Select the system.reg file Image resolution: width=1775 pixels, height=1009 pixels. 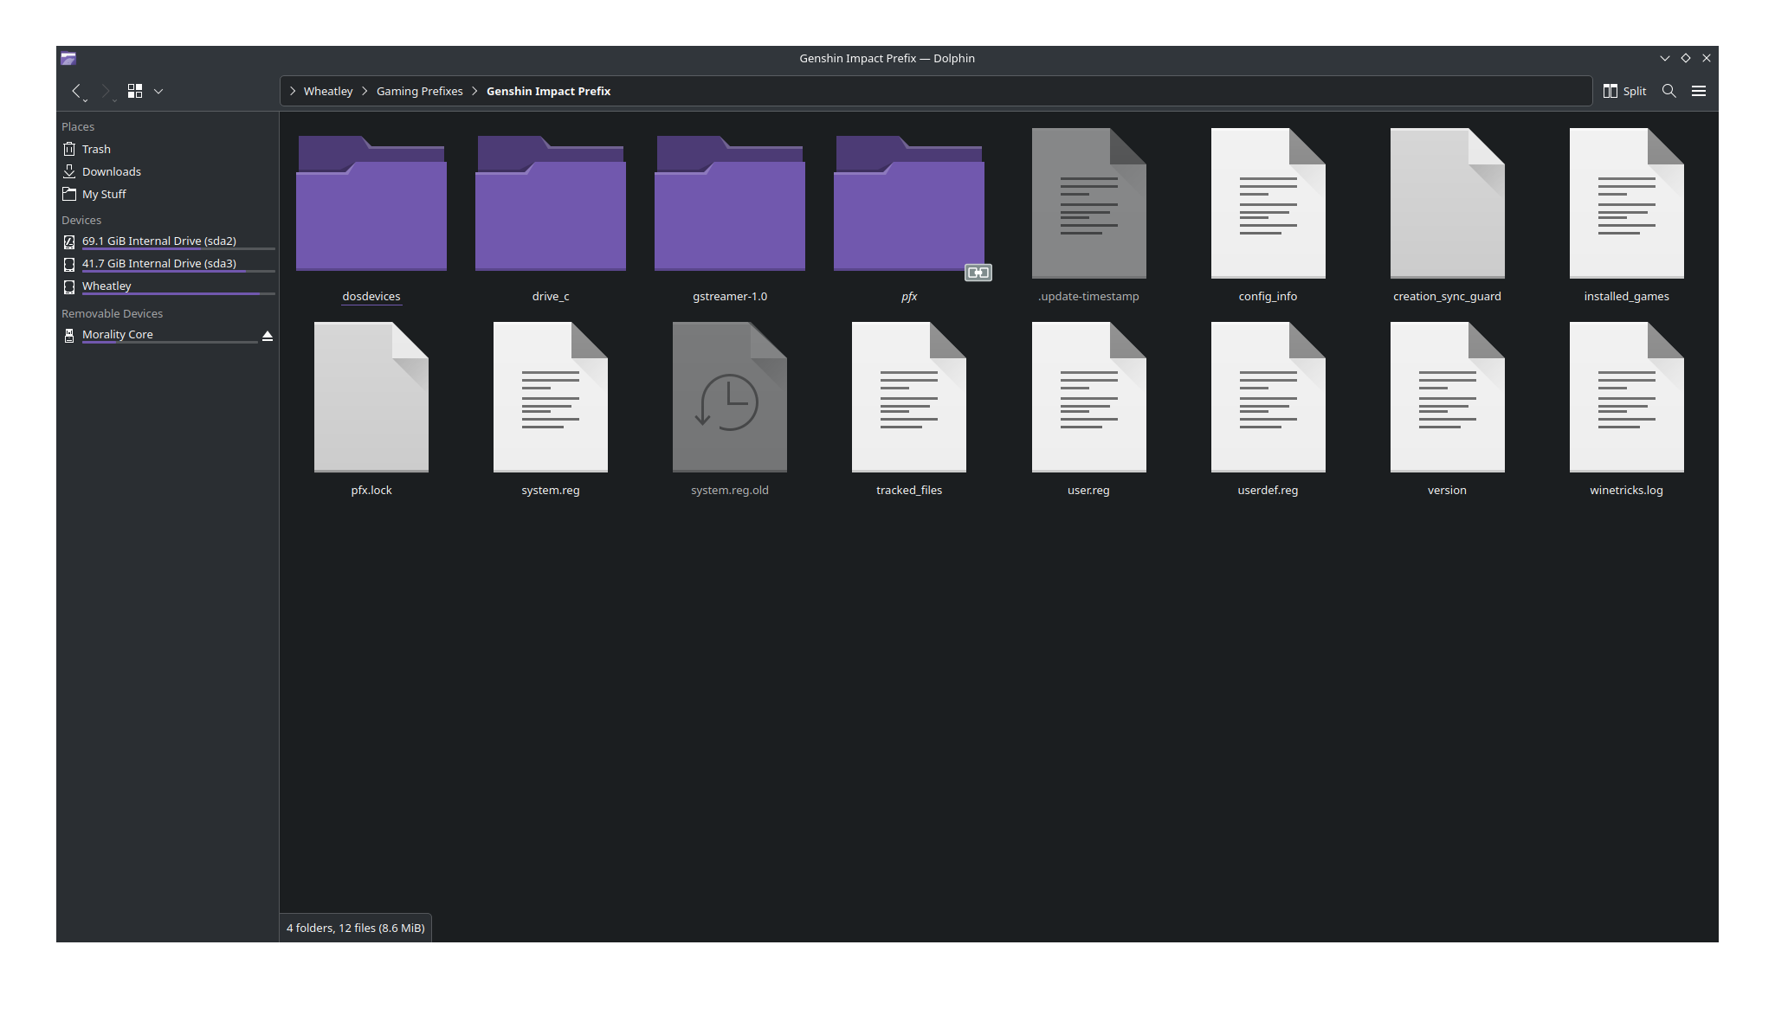click(x=550, y=398)
